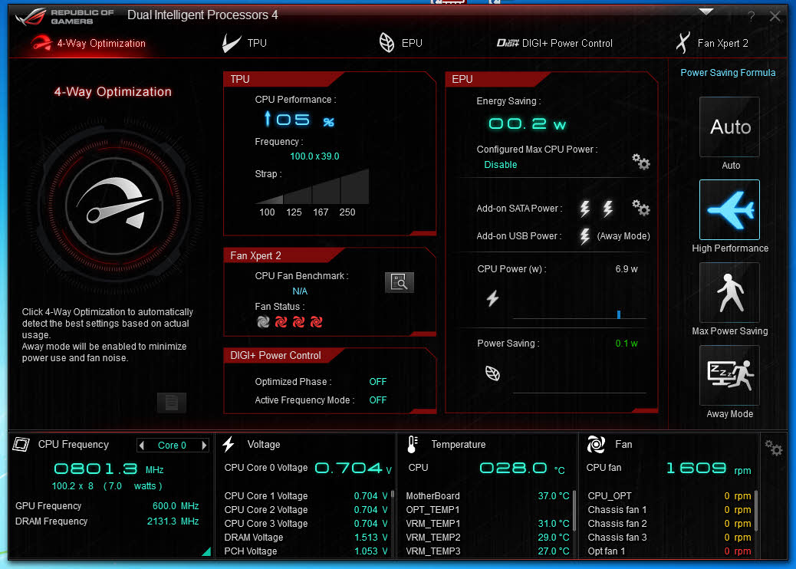Viewport: 796px width, 569px height.
Task: Open Add-on SATA Power settings gear
Action: point(640,208)
